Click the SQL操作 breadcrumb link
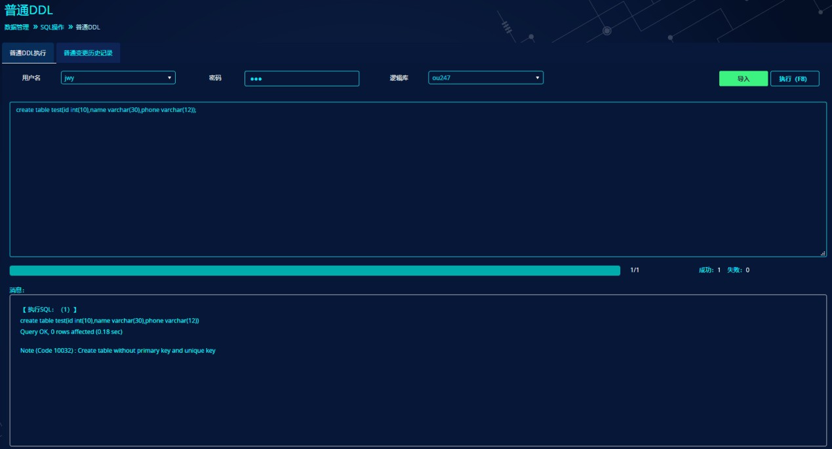The height and width of the screenshot is (449, 832). click(52, 27)
